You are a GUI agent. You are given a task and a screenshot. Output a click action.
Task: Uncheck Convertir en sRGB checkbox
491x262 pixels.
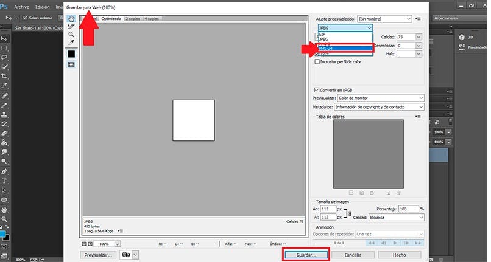[317, 90]
